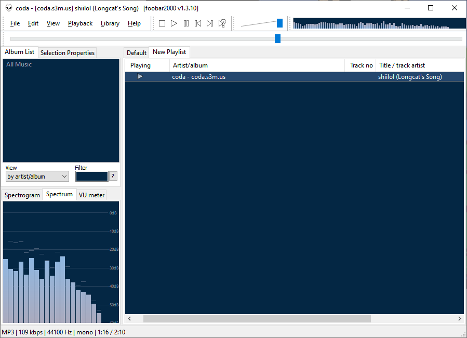Click the filter help question mark button
The image size is (467, 338).
pyautogui.click(x=113, y=177)
